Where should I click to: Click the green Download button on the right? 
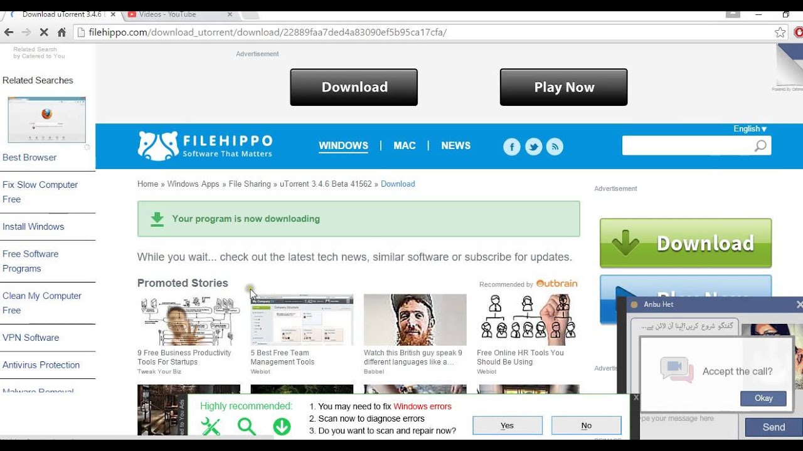pyautogui.click(x=686, y=243)
